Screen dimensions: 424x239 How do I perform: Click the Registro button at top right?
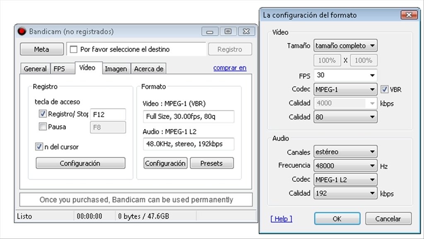click(x=230, y=49)
